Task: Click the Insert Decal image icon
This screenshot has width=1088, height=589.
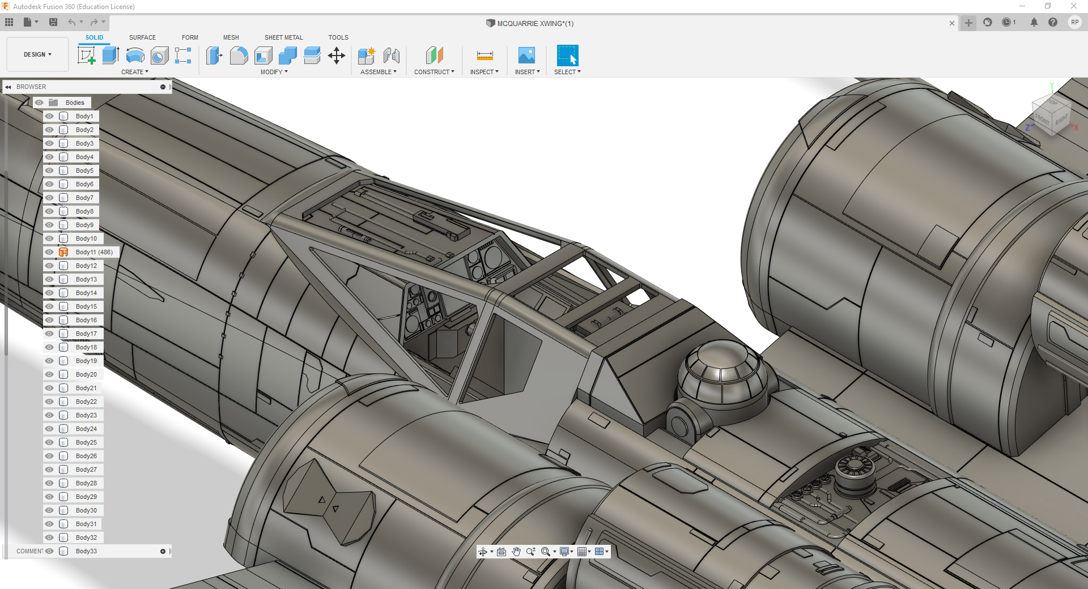Action: (x=526, y=56)
